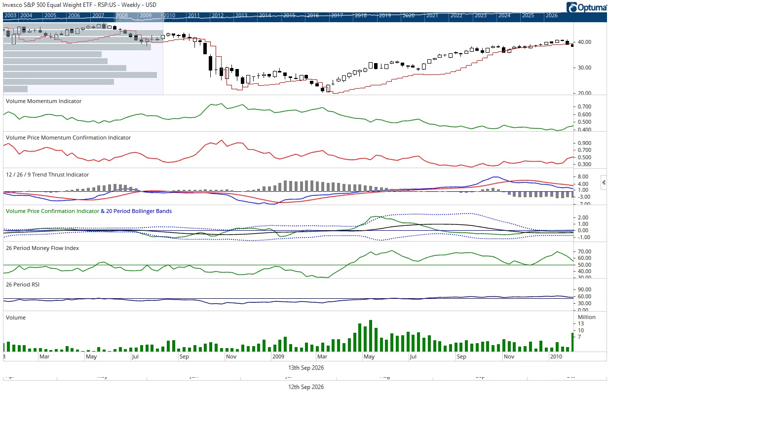The height and width of the screenshot is (426, 758).
Task: Select Volume Price Momentum Confirmation Indicator label
Action: click(68, 138)
